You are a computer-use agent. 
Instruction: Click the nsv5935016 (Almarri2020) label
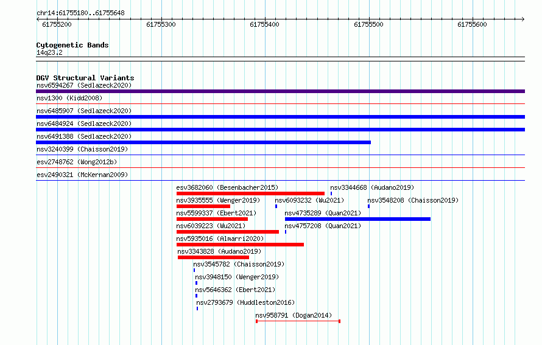[x=220, y=239]
